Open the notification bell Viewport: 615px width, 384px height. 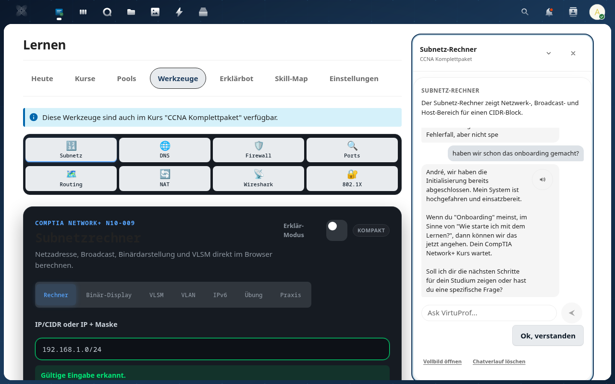[x=549, y=12]
